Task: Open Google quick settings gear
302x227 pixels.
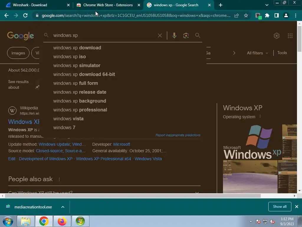Action: point(277,36)
